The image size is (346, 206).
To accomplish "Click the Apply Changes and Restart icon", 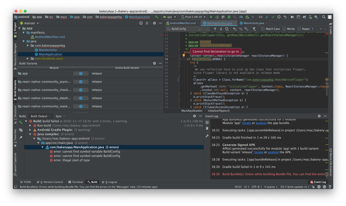I will [217, 17].
